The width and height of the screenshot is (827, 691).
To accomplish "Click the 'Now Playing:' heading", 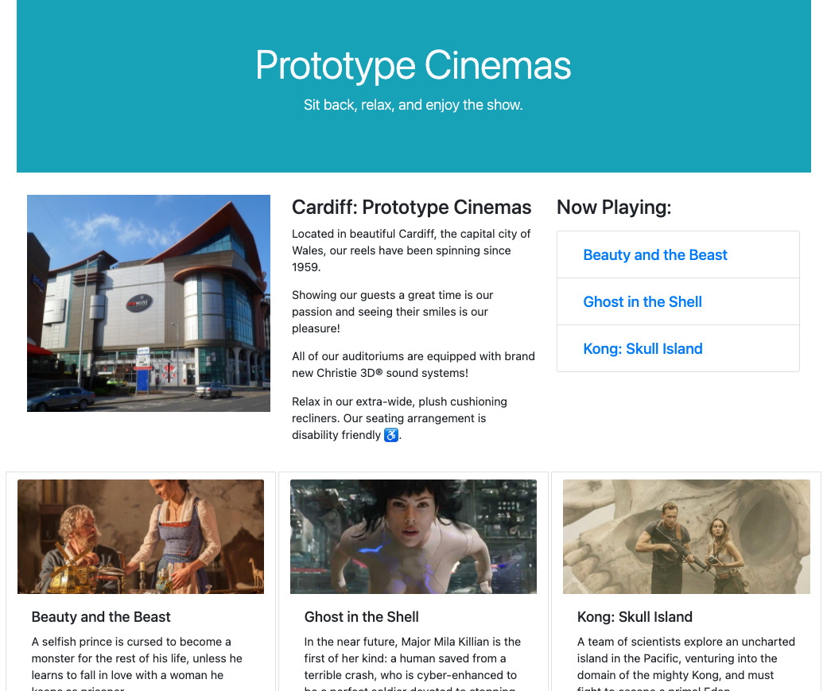I will pos(614,208).
